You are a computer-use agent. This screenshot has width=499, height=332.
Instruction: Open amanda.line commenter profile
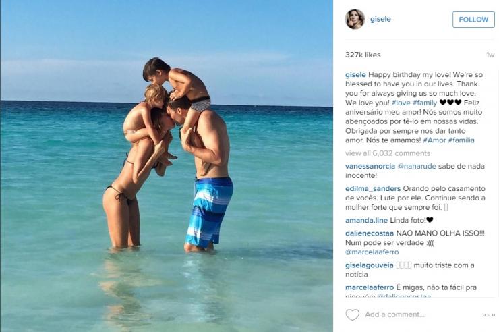click(366, 220)
